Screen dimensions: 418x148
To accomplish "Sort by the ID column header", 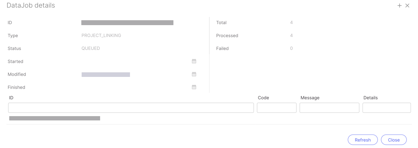I will pyautogui.click(x=11, y=98).
